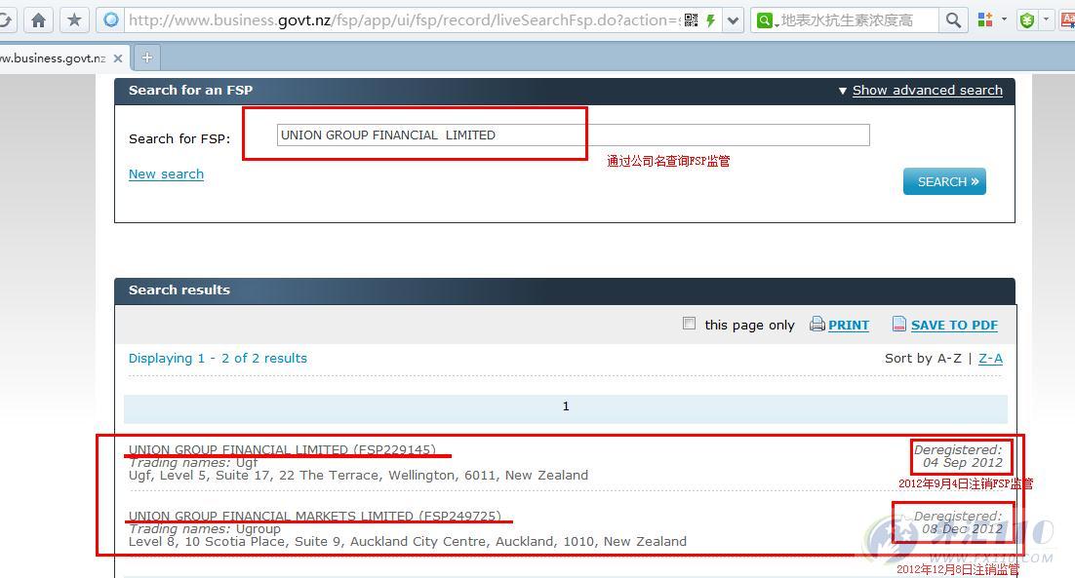Expand the address bar history dropdown

coord(733,20)
